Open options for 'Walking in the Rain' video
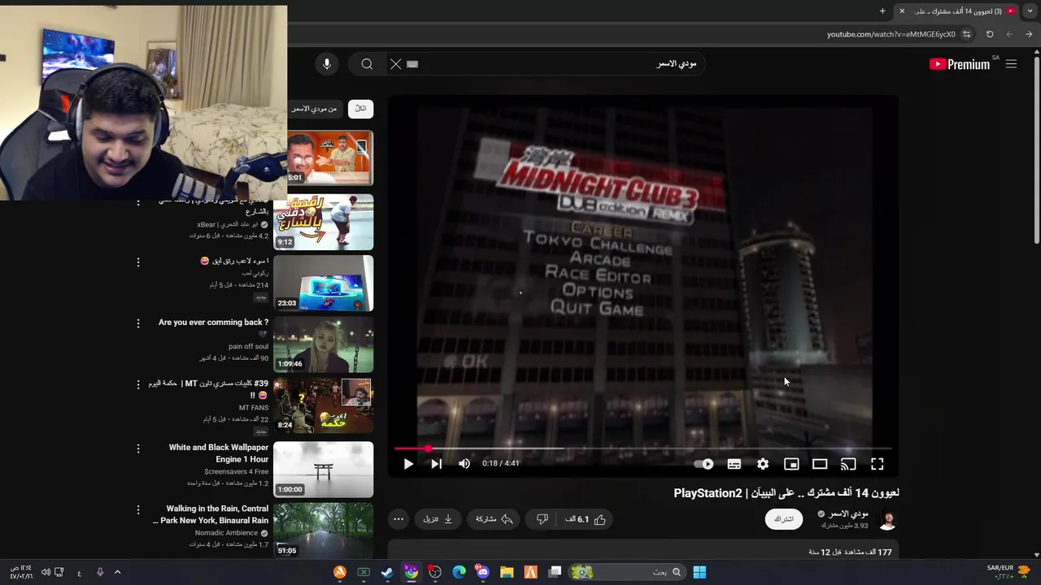The image size is (1041, 585). tap(138, 509)
